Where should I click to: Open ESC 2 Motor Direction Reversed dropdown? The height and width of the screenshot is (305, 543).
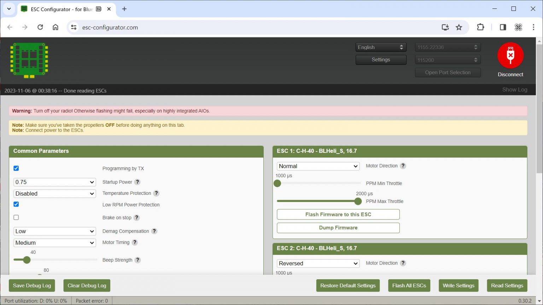tap(318, 263)
